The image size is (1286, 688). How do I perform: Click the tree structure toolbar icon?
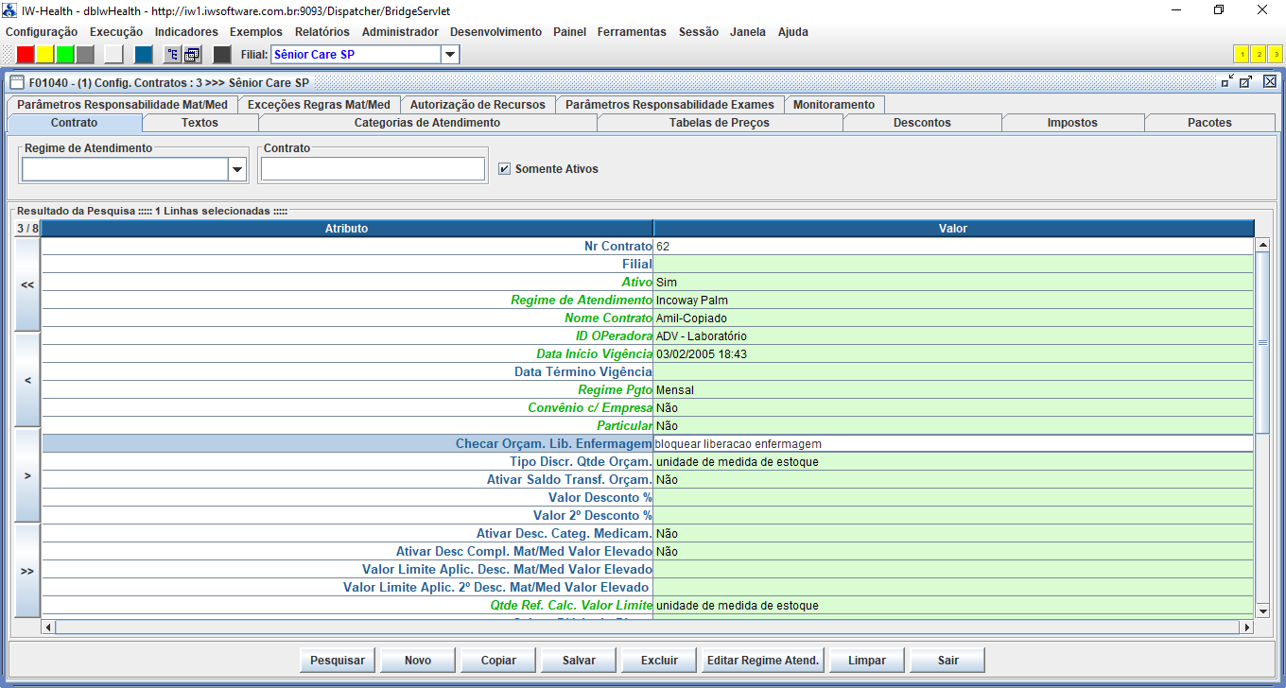click(172, 55)
